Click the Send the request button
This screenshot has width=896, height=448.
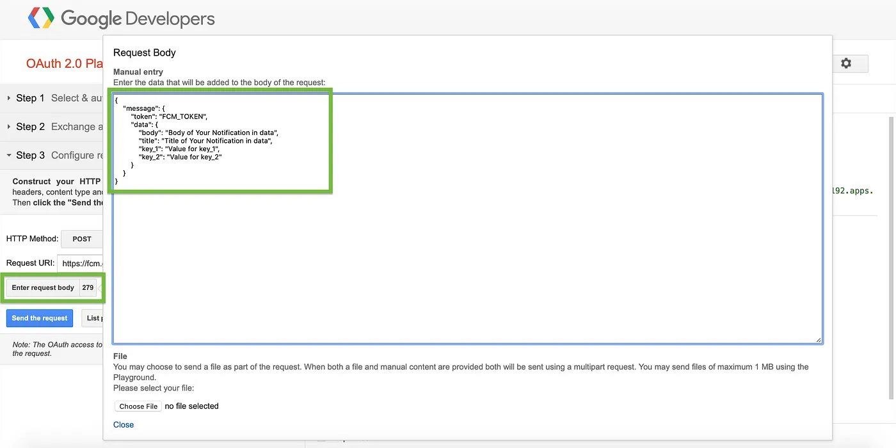point(40,318)
